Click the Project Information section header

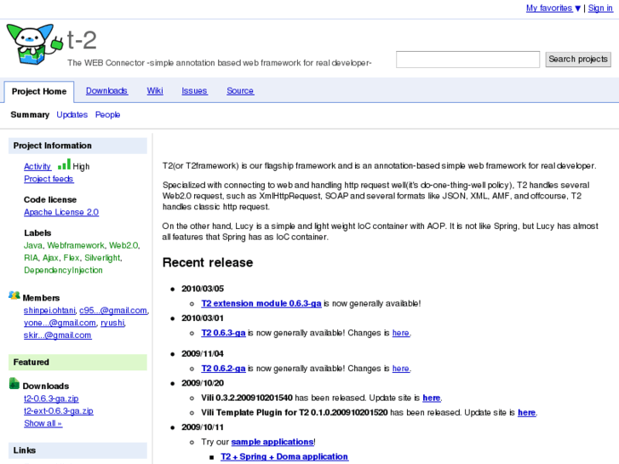[77, 146]
